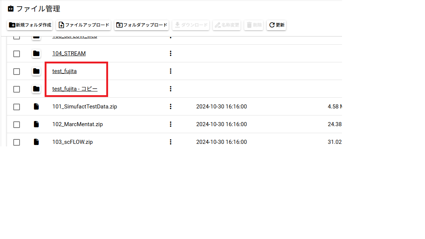Click the folder icon for test_fujita - コピー
Image resolution: width=425 pixels, height=239 pixels.
tap(36, 89)
